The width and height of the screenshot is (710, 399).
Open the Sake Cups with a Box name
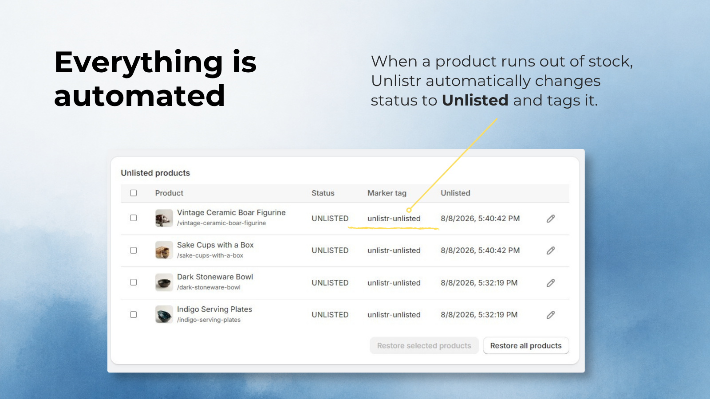tap(215, 245)
